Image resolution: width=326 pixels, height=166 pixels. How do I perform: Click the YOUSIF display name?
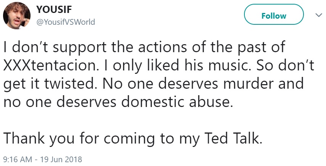click(x=54, y=10)
